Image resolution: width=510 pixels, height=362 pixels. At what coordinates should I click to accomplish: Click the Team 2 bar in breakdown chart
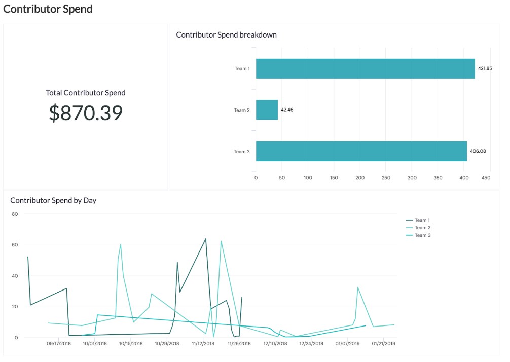pos(267,110)
